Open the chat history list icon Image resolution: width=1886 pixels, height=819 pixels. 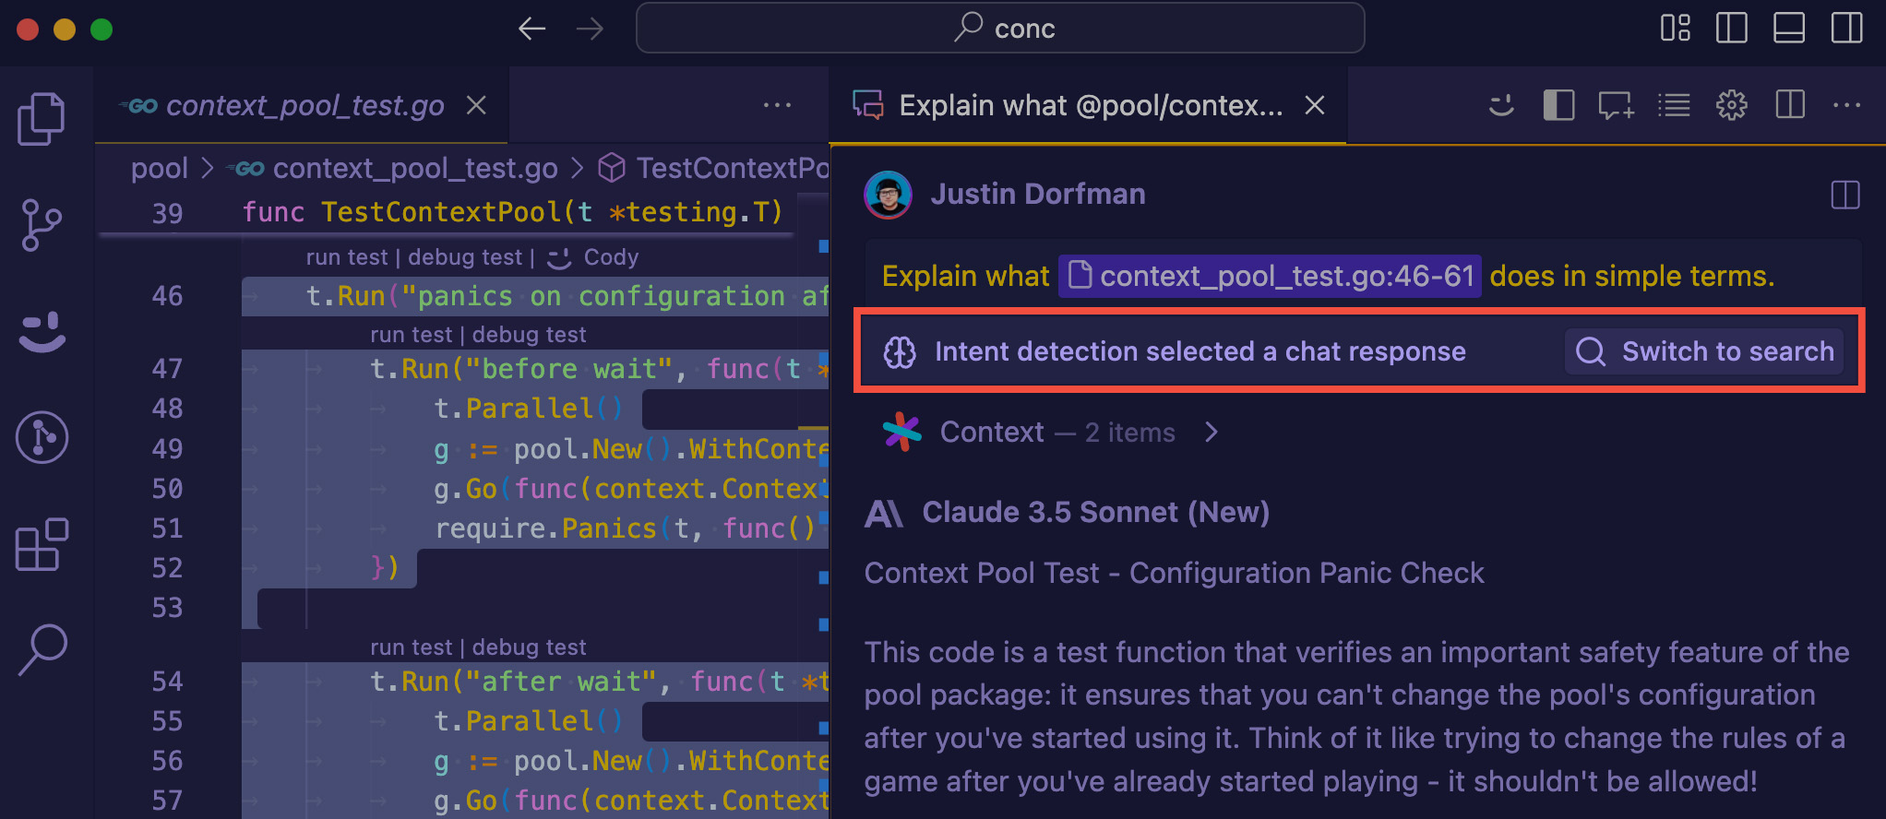coord(1674,105)
